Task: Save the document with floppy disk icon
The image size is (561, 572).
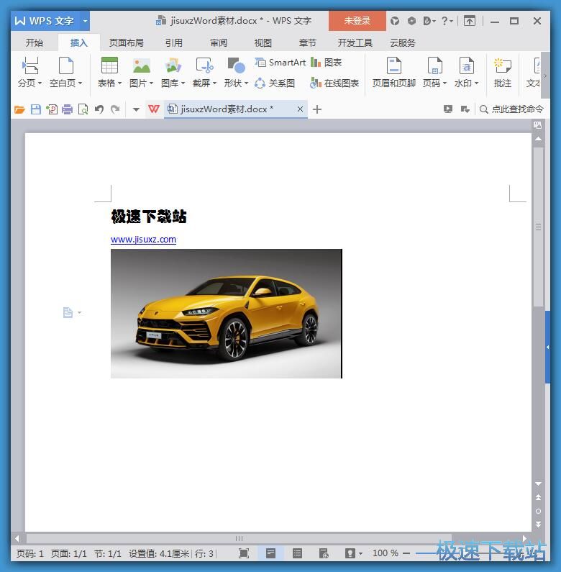Action: pyautogui.click(x=35, y=109)
